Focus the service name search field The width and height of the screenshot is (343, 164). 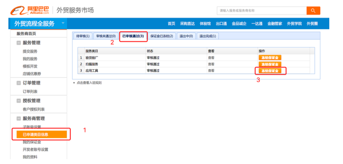(262, 11)
